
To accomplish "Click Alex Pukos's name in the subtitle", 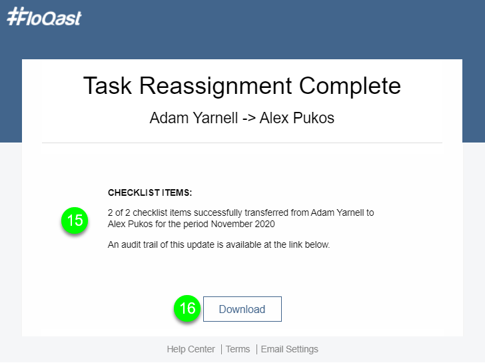I will coord(297,119).
